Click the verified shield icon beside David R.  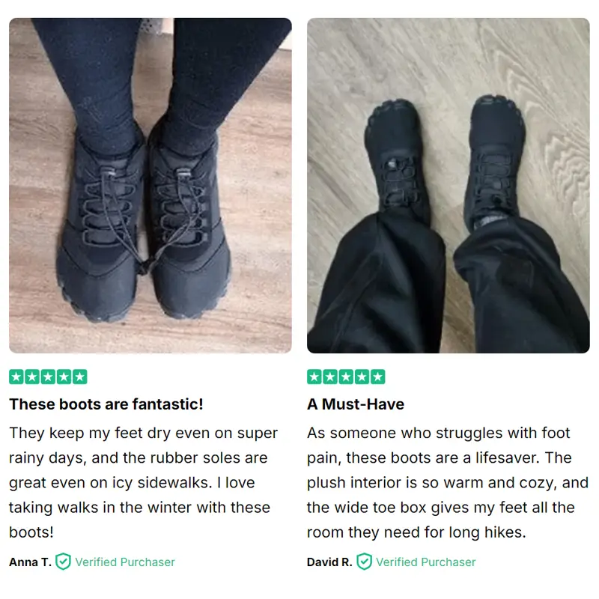(x=364, y=562)
